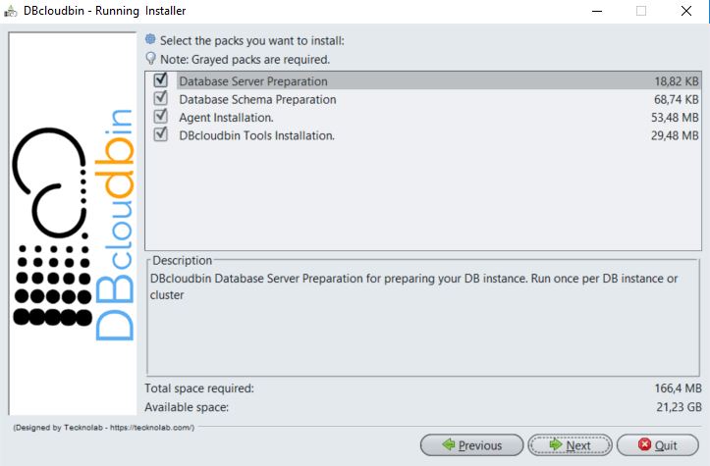Click the 29,48 MB size value
Screen dimensions: 710x466
[675, 135]
